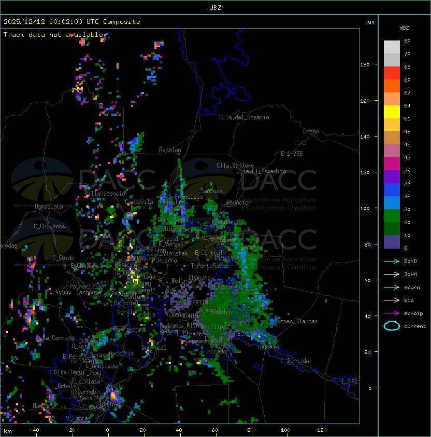
Task: Click the 'Lomas_Blancas' map label
Action: tap(297, 321)
